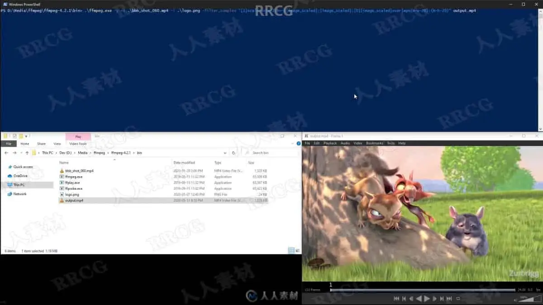Jump to previous keyframe button in player
Screen dimensions: 543x305
404,299
